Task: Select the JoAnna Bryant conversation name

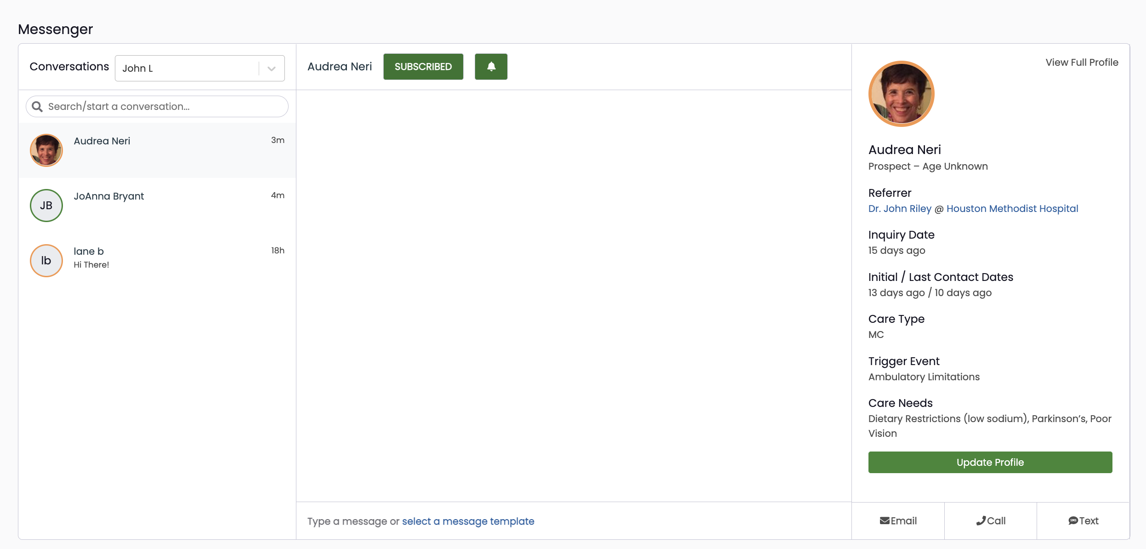Action: 108,196
